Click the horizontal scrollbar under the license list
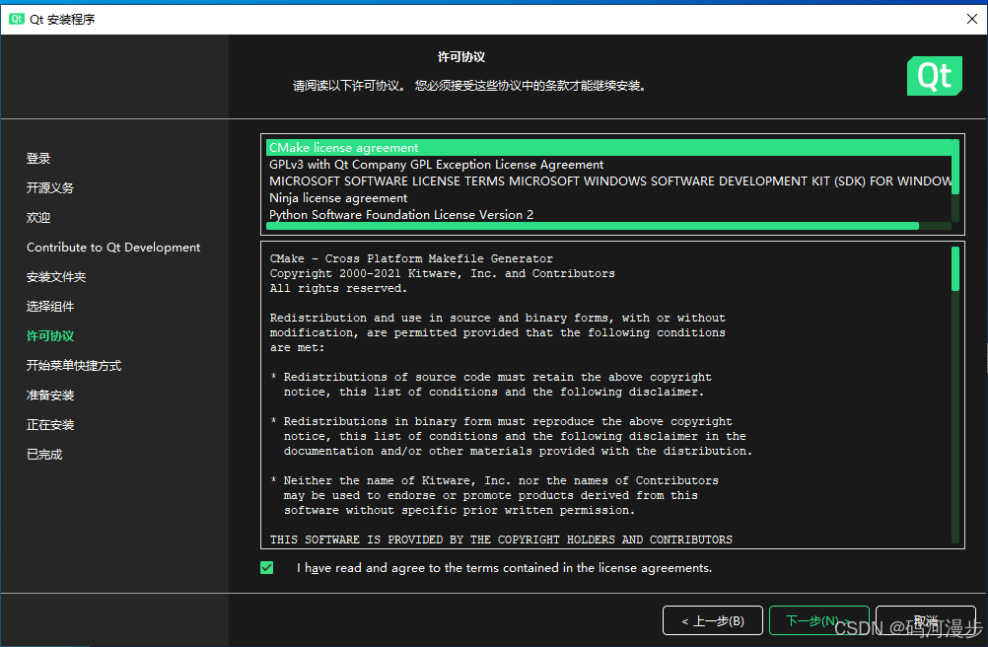988x647 pixels. pos(592,226)
